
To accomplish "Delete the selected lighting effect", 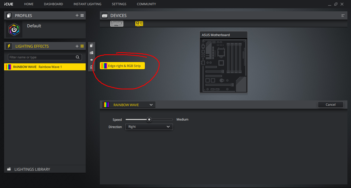I will click(91, 67).
